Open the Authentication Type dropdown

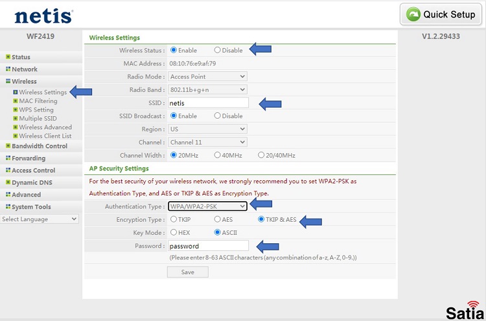(x=207, y=206)
